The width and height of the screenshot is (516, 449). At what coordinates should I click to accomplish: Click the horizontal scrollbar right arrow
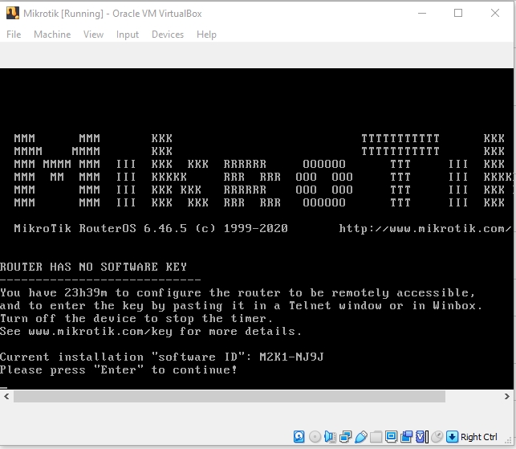tap(507, 396)
